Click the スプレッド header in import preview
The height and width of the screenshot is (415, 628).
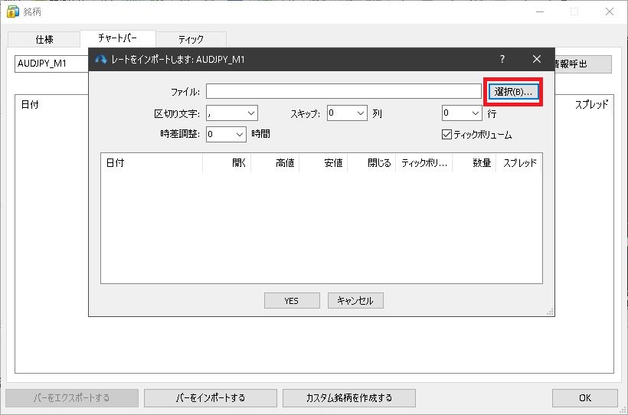click(x=518, y=162)
